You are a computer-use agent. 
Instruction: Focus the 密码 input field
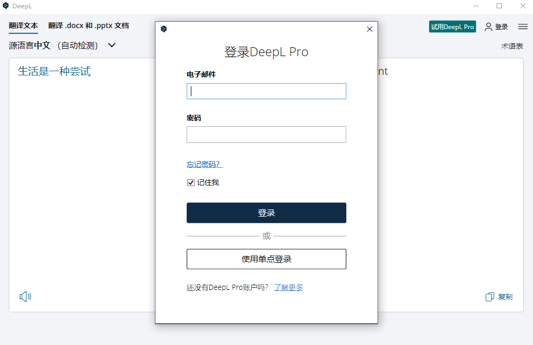coord(266,135)
